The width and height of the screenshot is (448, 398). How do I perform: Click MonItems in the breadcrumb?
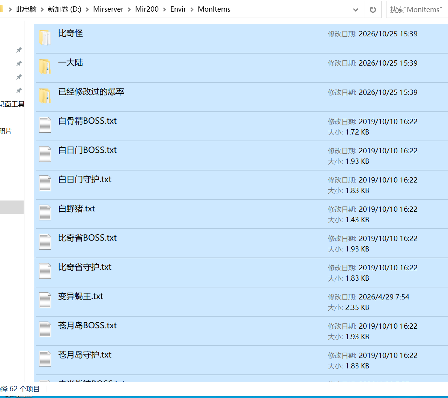click(x=214, y=9)
